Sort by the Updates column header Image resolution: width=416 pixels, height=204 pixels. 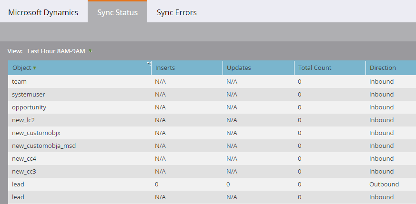click(x=238, y=68)
